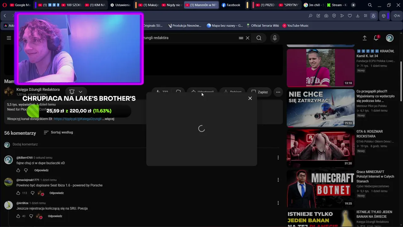403x227 pixels.
Task: Click the Opera logo menu button
Action: 4,5
